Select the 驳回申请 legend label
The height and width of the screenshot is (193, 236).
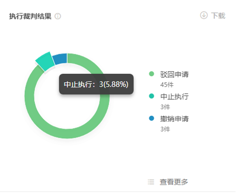coord(174,74)
